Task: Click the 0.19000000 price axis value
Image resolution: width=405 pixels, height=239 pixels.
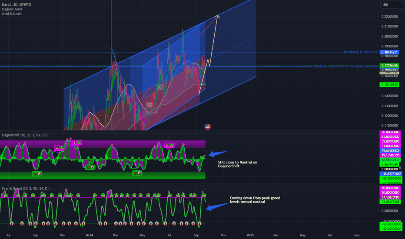Action: [389, 46]
